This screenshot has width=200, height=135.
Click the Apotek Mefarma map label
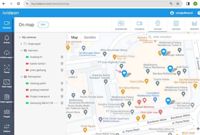144,107
